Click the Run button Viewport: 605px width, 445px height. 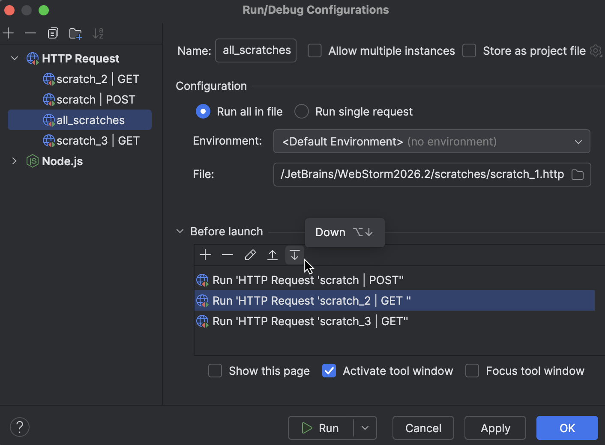click(321, 428)
